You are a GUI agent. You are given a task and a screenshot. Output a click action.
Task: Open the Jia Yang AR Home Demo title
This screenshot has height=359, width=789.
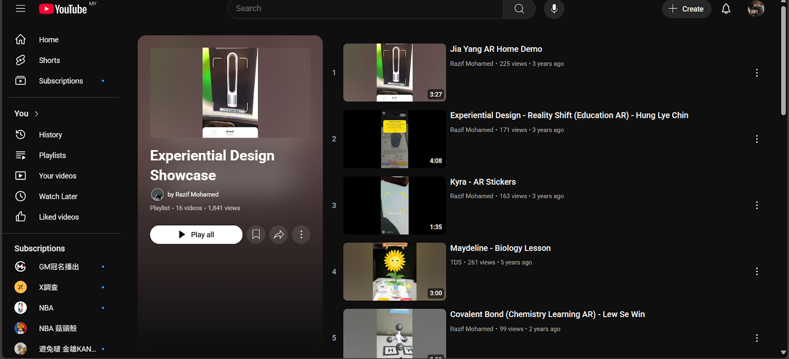pos(496,49)
